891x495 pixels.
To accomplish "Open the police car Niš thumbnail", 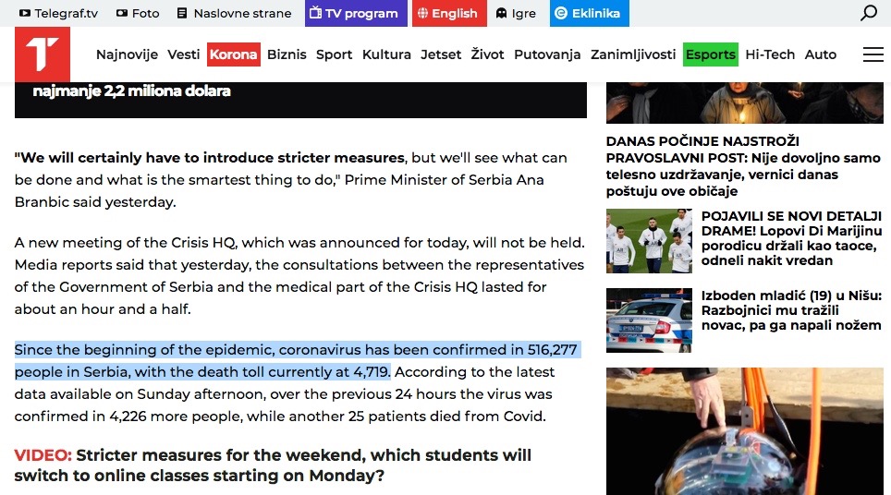I will (x=649, y=320).
